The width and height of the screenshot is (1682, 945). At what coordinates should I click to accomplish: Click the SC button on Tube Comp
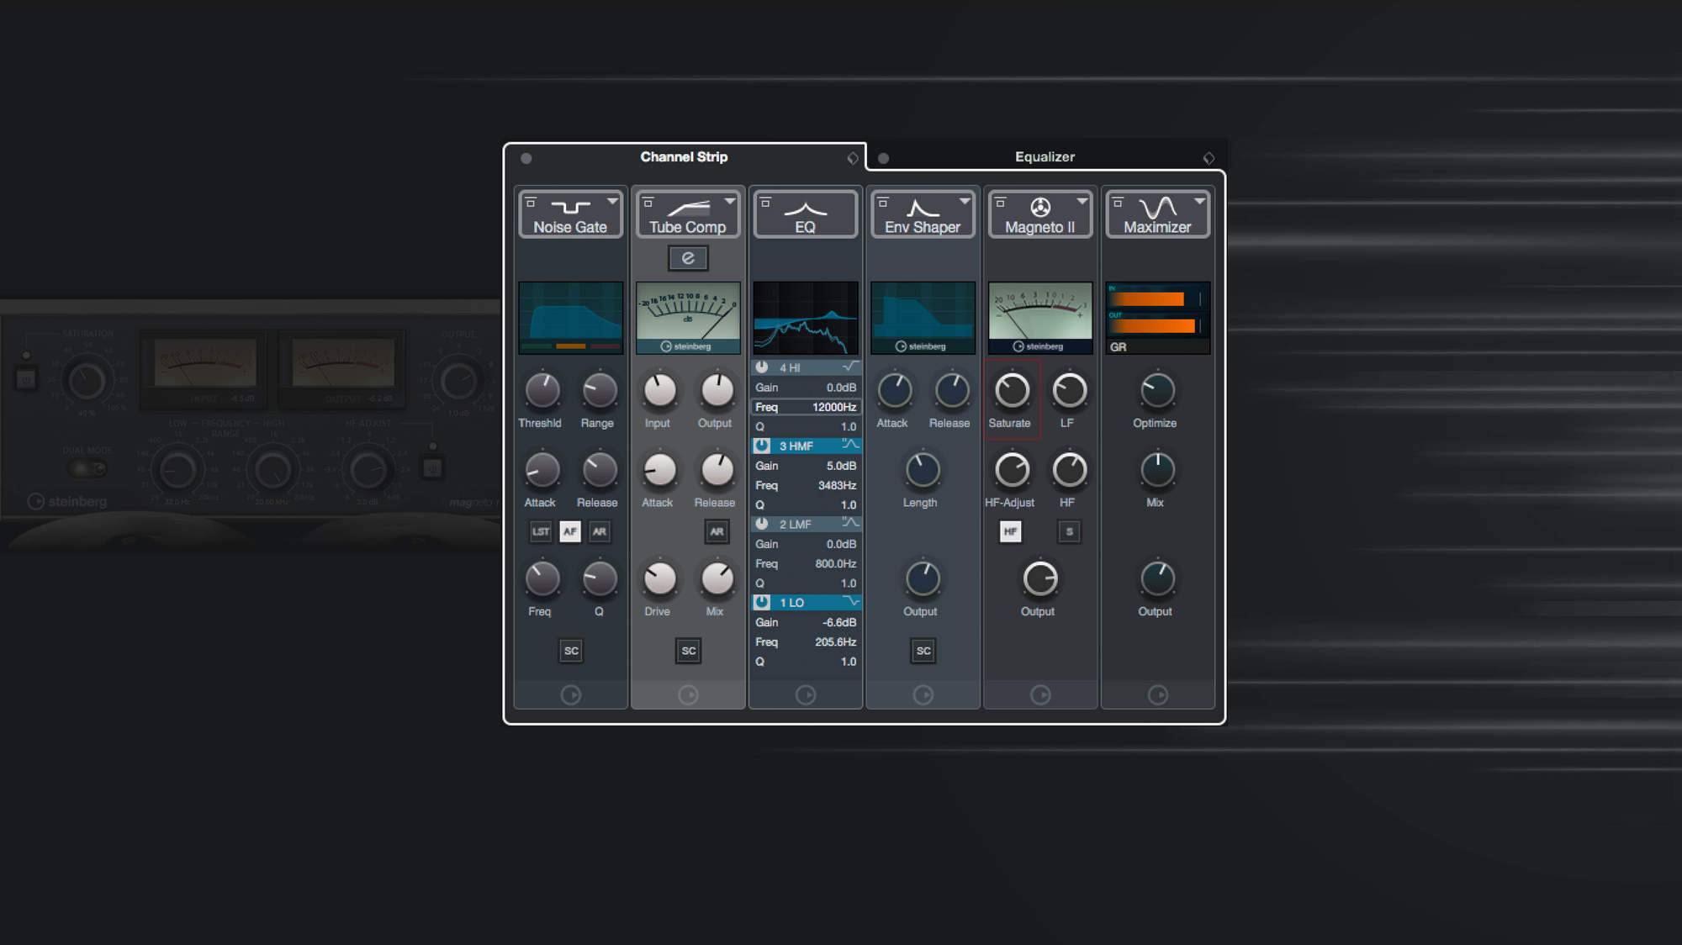point(687,649)
